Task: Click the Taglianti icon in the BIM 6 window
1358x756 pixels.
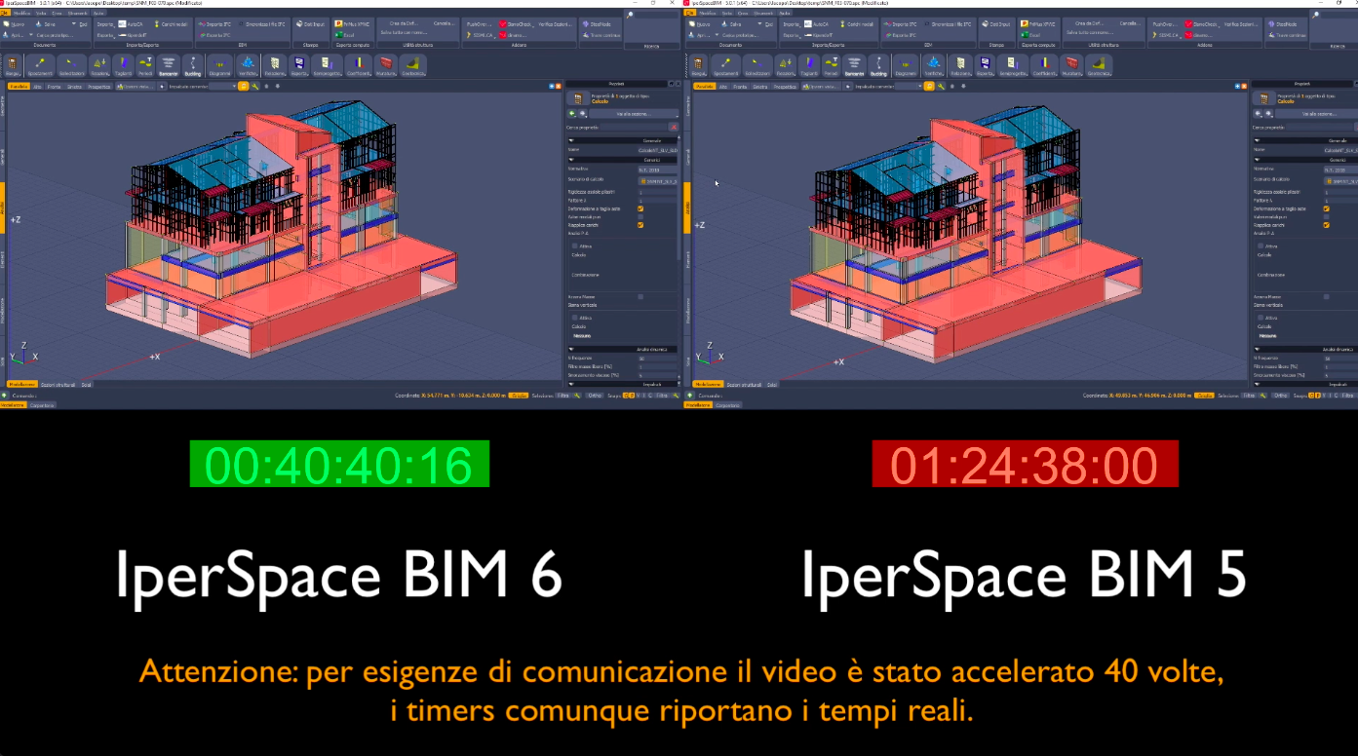Action: pos(124,65)
